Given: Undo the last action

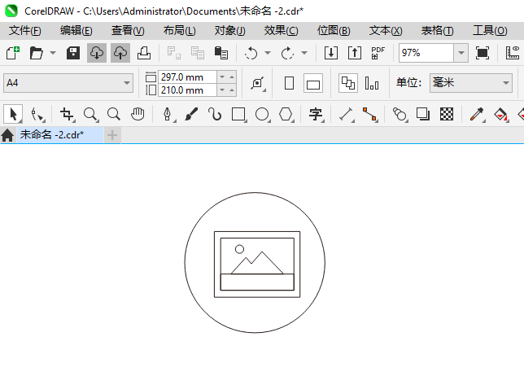Looking at the screenshot, I should (251, 53).
